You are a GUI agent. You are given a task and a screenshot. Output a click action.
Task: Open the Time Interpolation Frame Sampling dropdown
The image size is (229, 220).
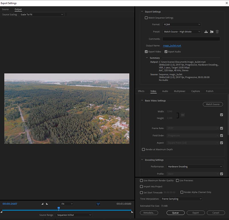181,199
